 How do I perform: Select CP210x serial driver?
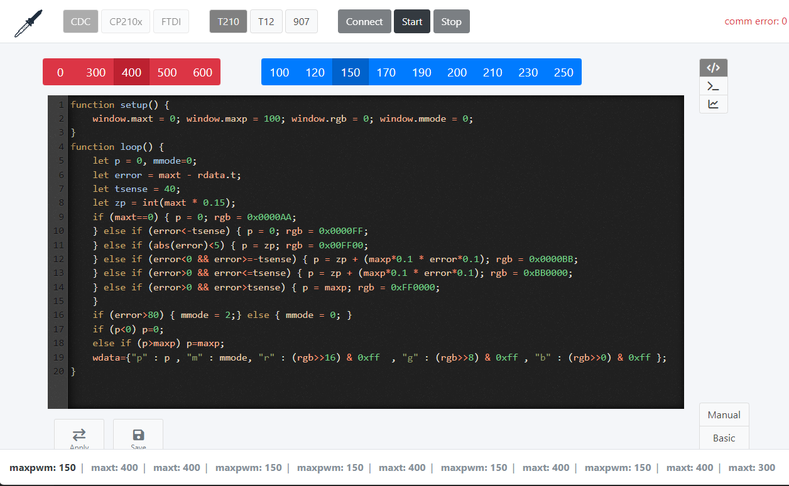point(126,21)
